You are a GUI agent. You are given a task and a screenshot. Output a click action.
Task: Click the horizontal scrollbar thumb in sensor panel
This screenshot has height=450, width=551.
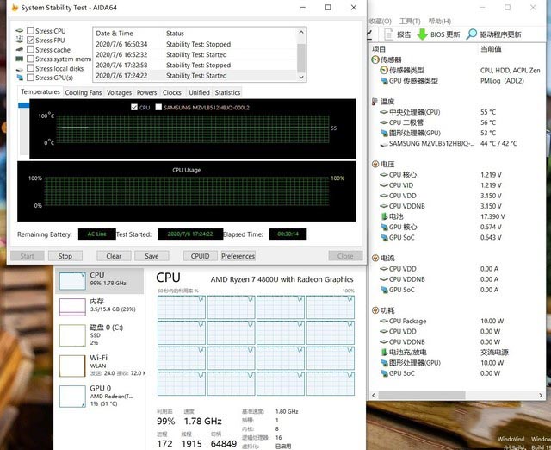[x=422, y=396]
